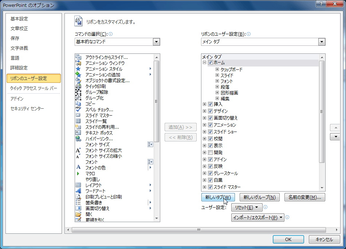Click the green マクロ play icon
Viewport: 346px width, 249px height.
point(78,173)
